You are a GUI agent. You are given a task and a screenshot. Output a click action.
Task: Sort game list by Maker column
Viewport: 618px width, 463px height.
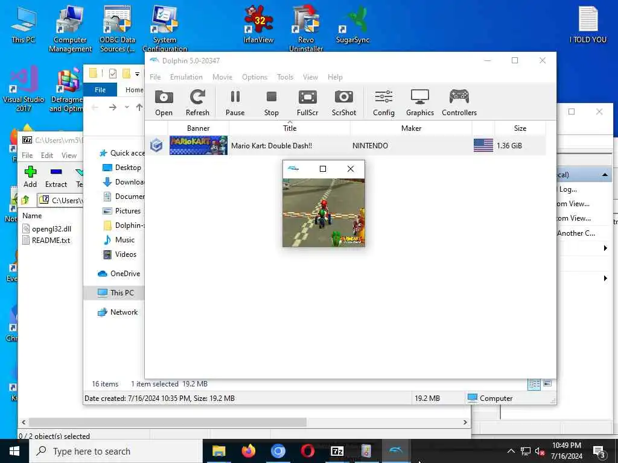click(411, 128)
